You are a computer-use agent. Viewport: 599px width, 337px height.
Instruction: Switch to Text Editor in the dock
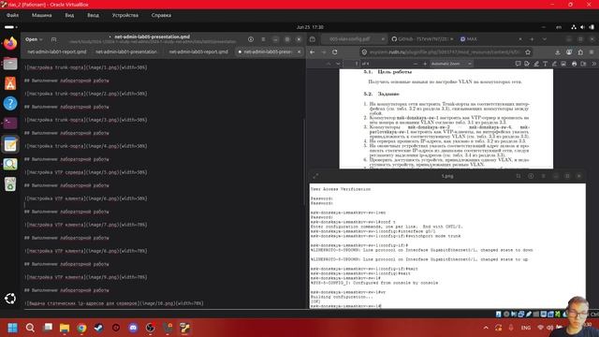coord(10,144)
